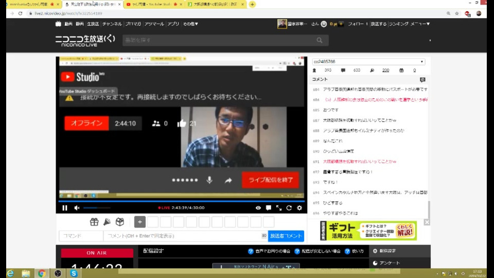This screenshot has height=278, width=494.
Task: Focus the program search field
Action: (218, 40)
